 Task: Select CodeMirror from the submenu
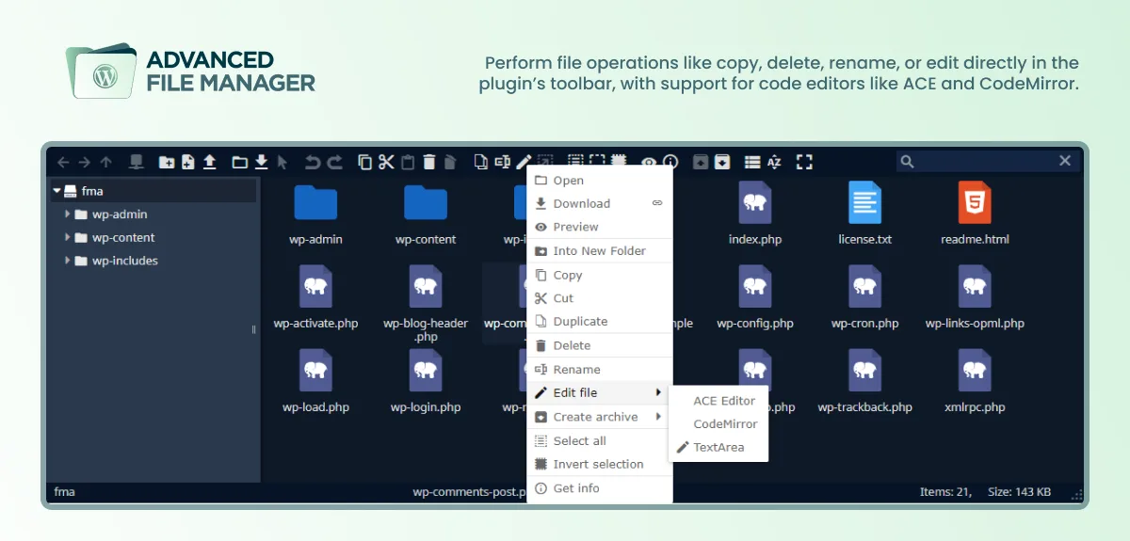718,424
